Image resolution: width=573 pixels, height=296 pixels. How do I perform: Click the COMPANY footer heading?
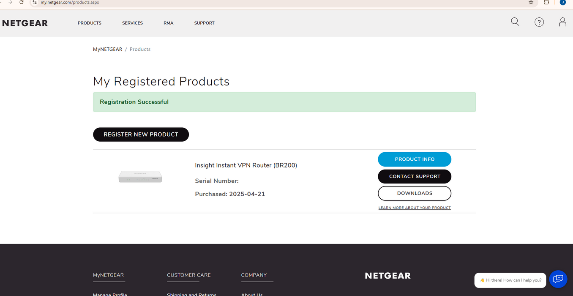[254, 275]
